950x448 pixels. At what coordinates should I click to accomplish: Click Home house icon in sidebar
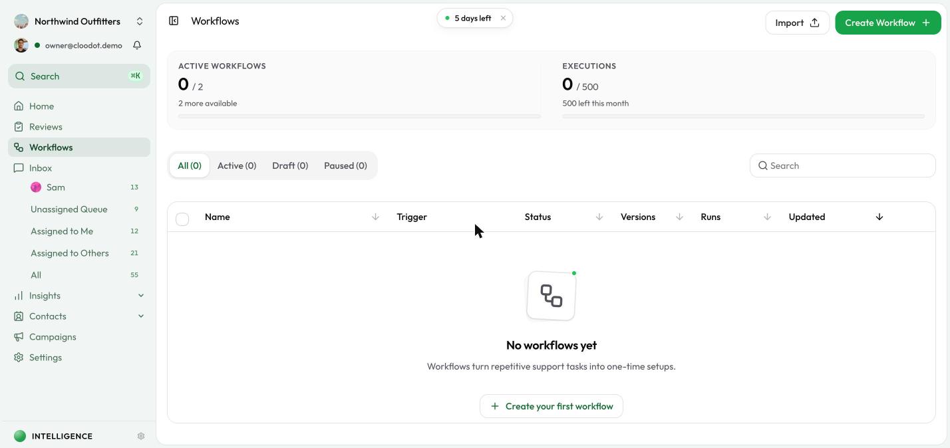click(x=19, y=106)
